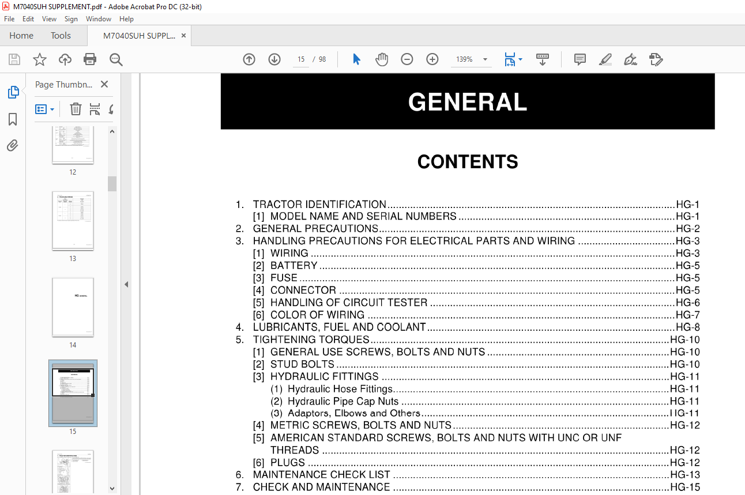
Task: Collapse the navigation pane arrow
Action: (x=126, y=284)
